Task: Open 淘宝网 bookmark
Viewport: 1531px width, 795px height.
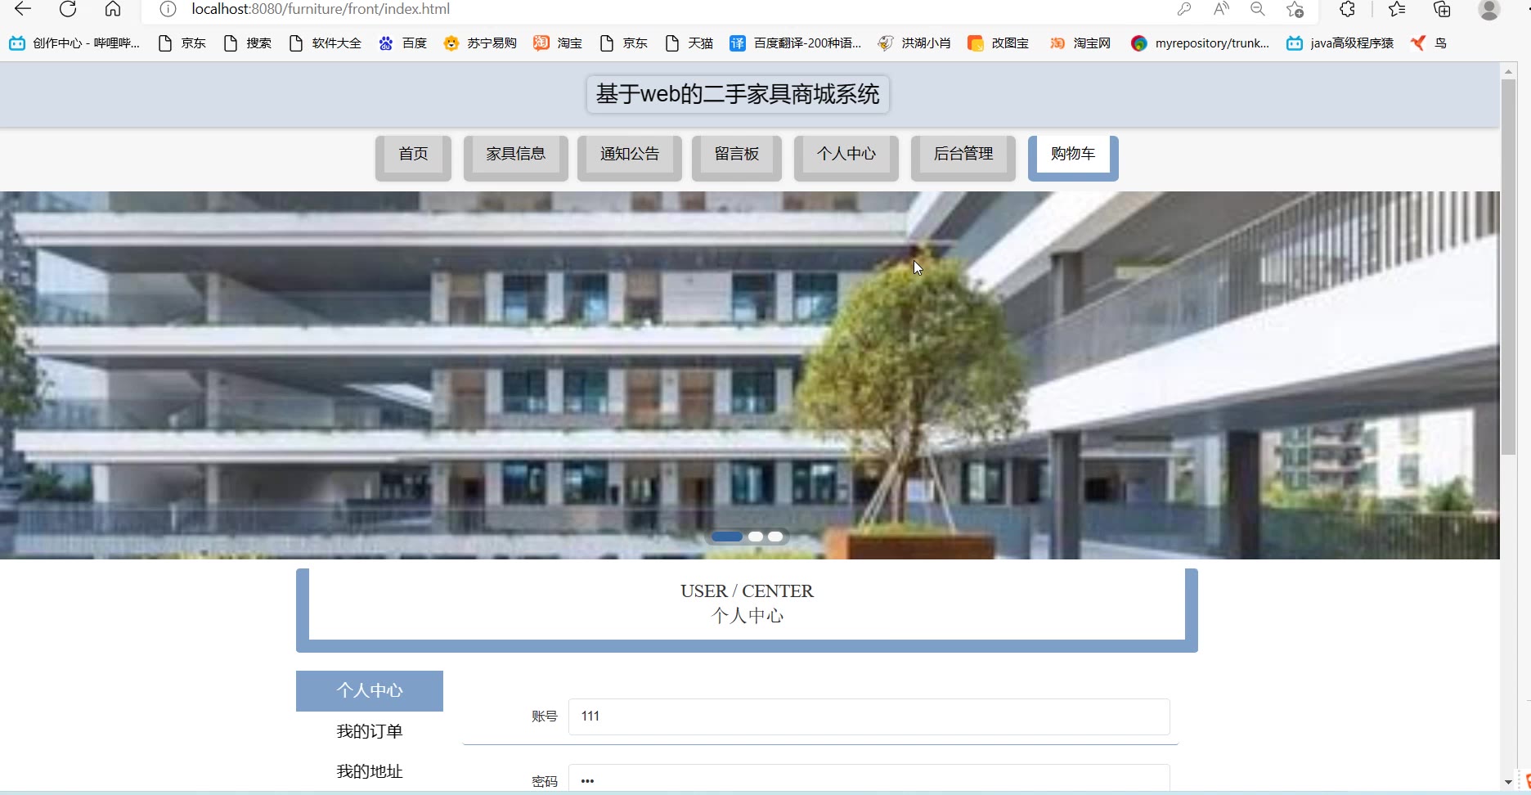Action: tap(1080, 43)
